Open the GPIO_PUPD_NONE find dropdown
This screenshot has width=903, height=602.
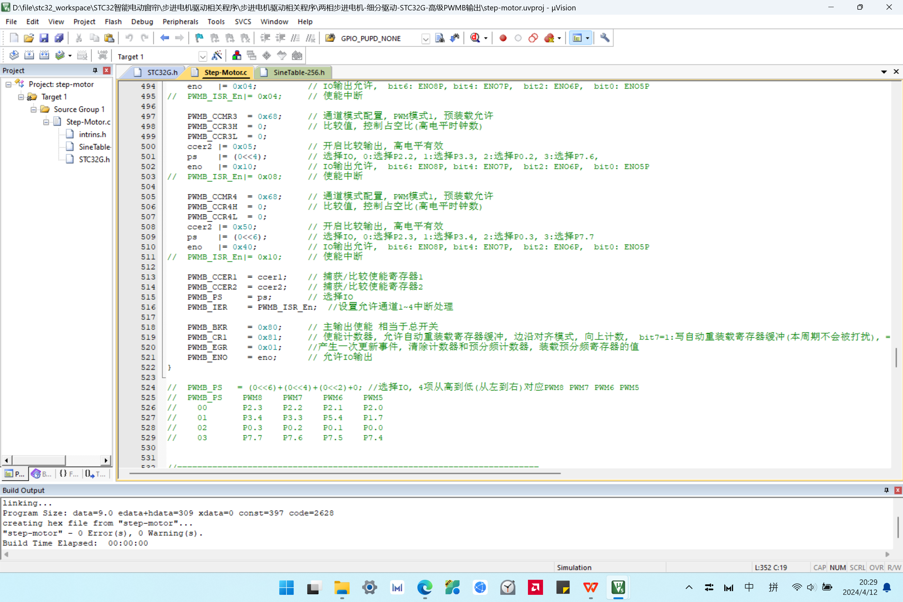click(425, 39)
